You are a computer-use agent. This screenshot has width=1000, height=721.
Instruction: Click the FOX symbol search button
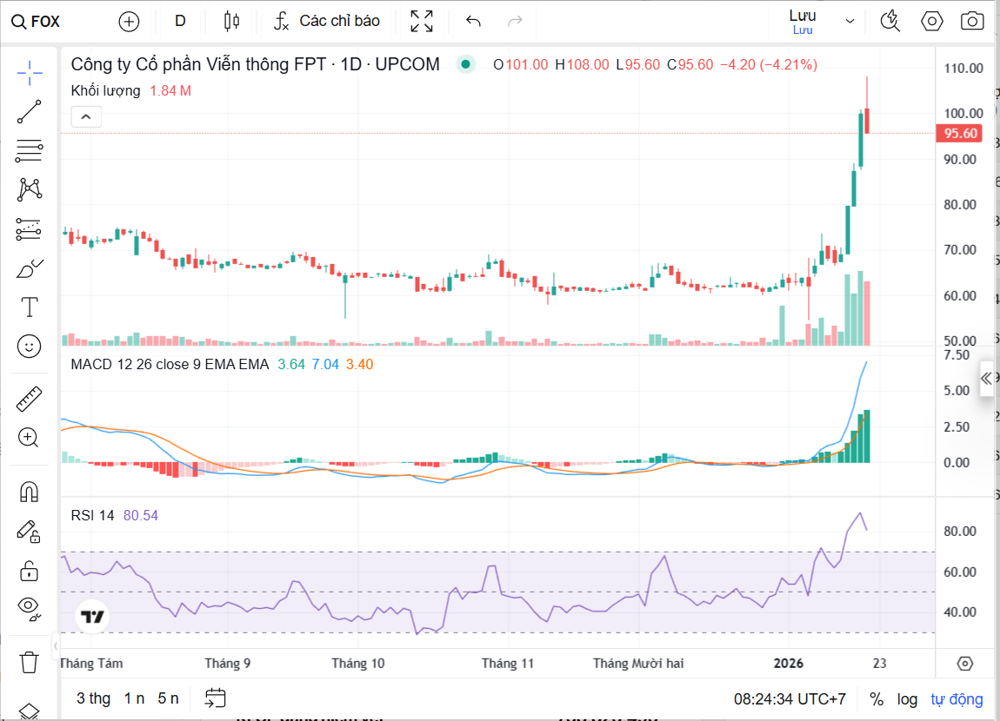coord(37,21)
